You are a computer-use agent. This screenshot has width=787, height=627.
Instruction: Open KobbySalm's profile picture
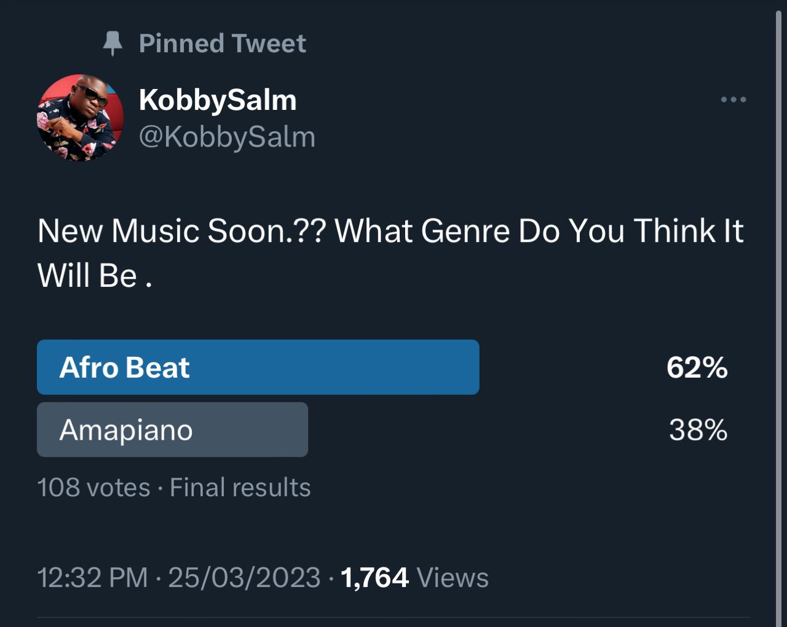(81, 117)
